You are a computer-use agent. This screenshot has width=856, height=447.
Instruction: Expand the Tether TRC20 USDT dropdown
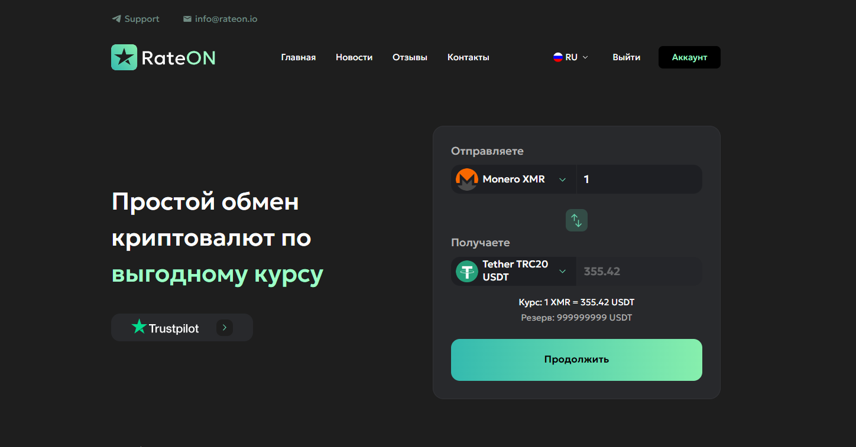click(x=562, y=272)
